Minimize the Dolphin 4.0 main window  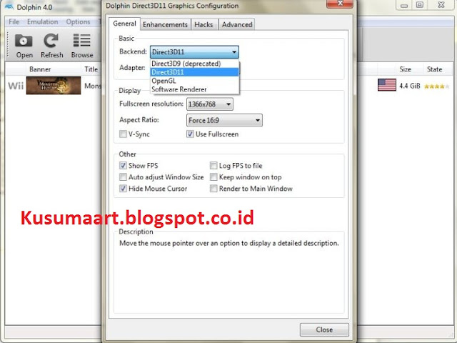[403, 5]
